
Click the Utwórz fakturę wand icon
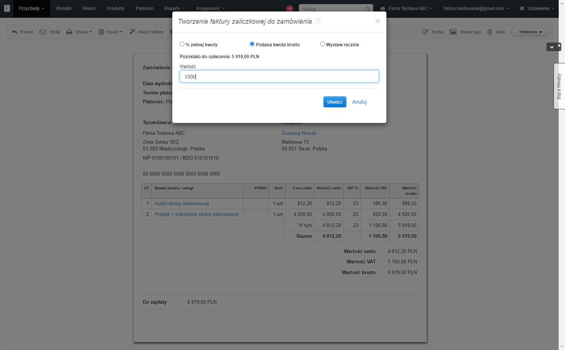click(x=132, y=32)
